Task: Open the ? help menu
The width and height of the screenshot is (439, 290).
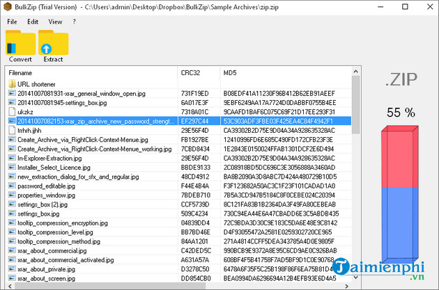Action: (74, 22)
